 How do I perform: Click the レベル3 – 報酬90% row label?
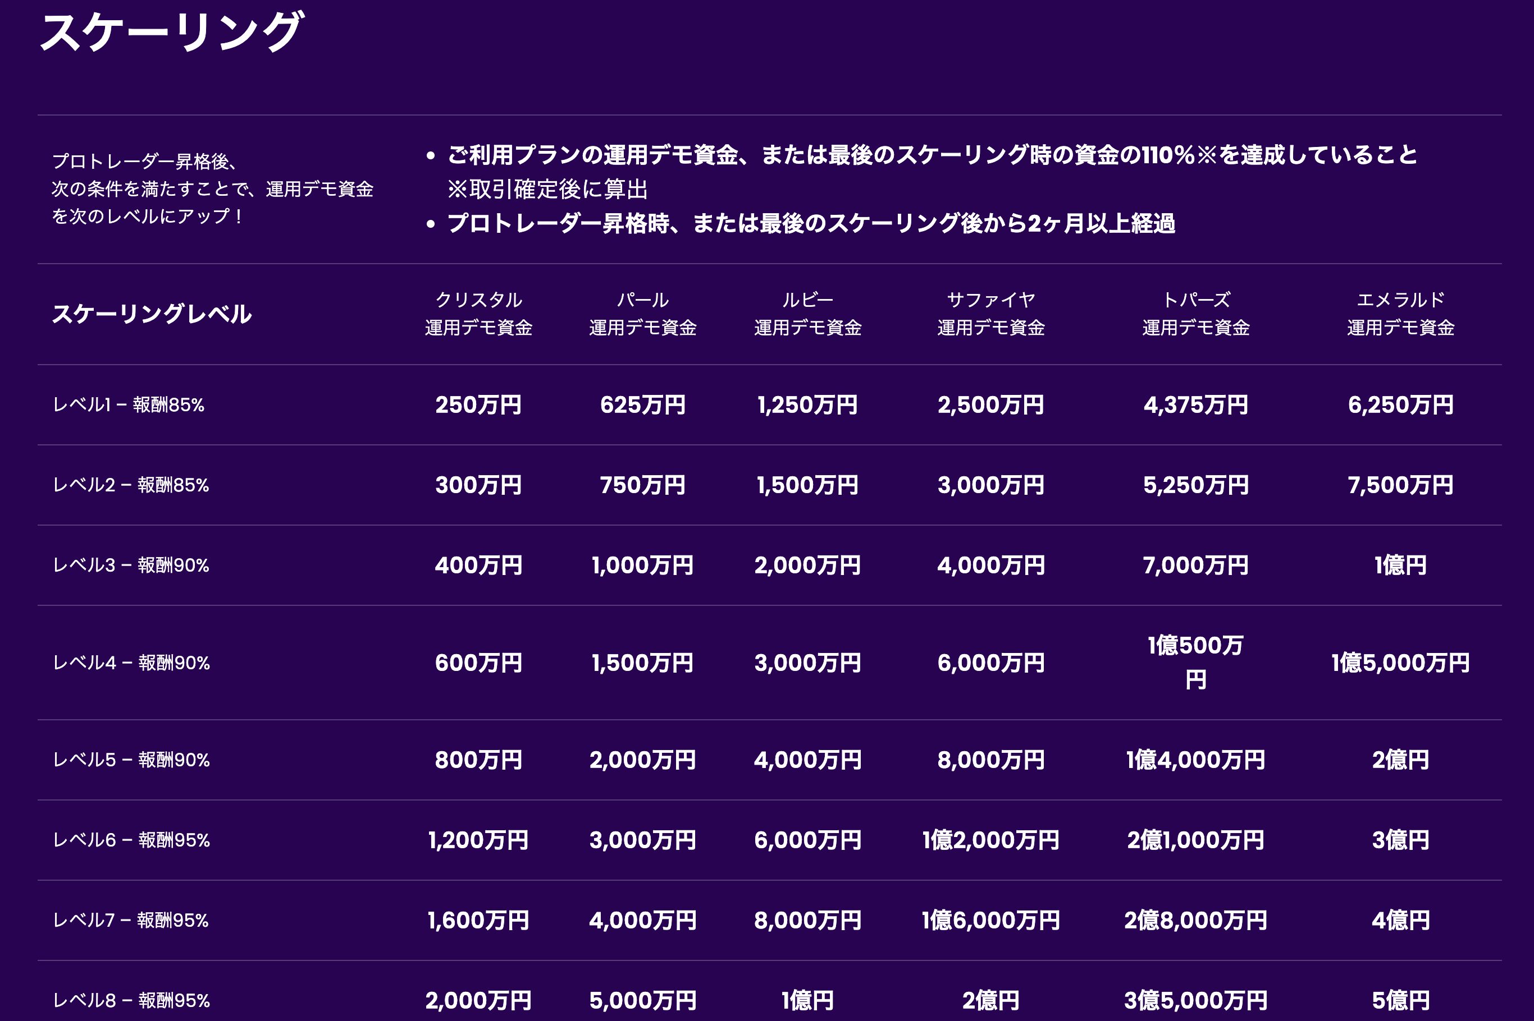pos(131,565)
